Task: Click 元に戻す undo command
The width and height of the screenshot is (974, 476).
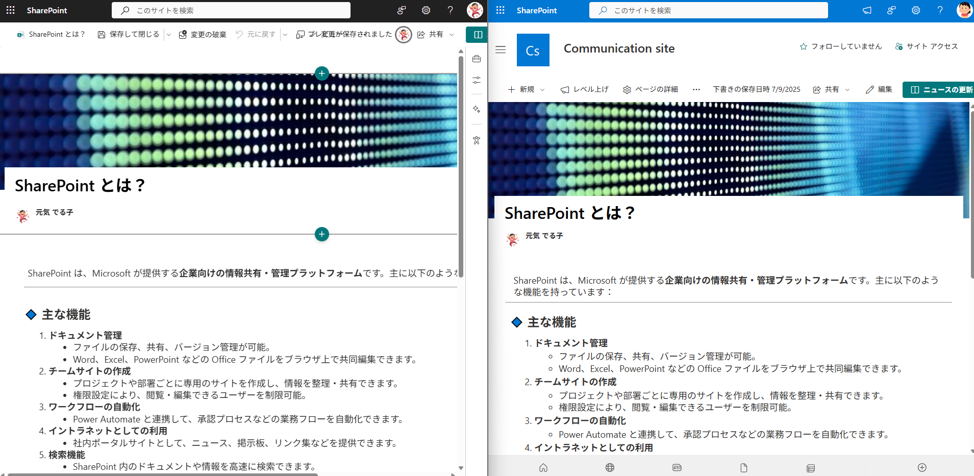Action: (x=256, y=35)
